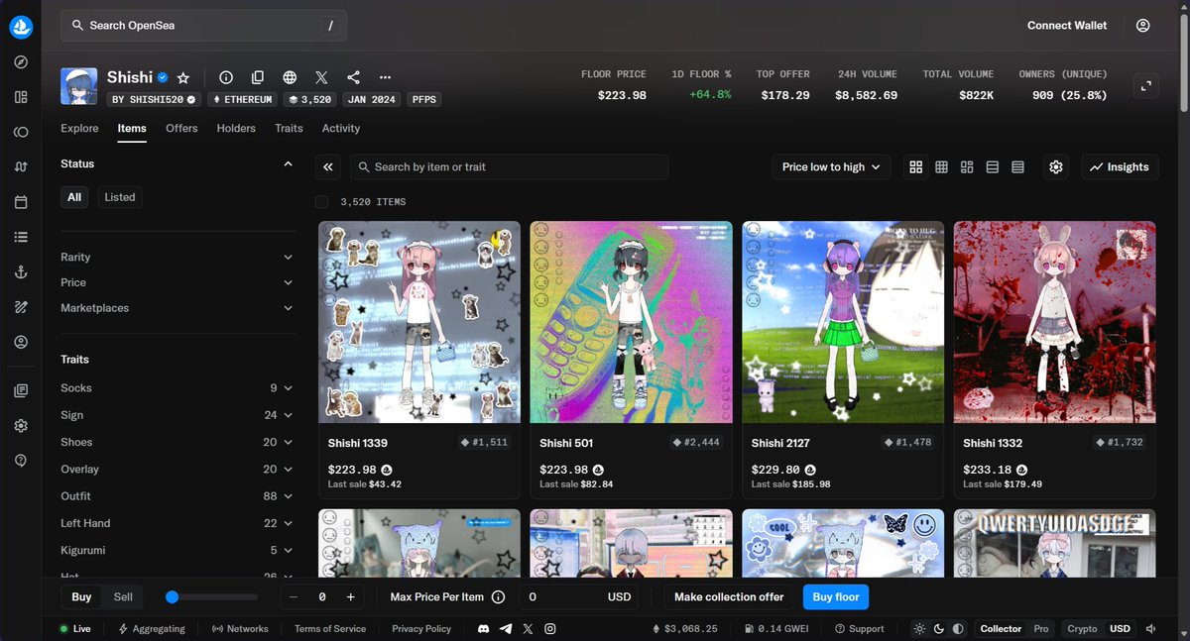Collapse filter sidebar with double-chevron button
The image size is (1190, 641).
click(x=328, y=167)
